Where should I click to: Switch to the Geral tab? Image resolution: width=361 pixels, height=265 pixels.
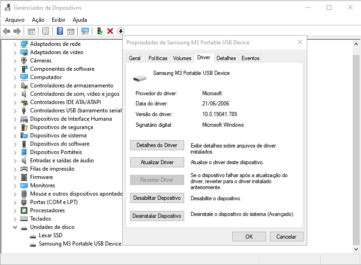click(x=135, y=58)
